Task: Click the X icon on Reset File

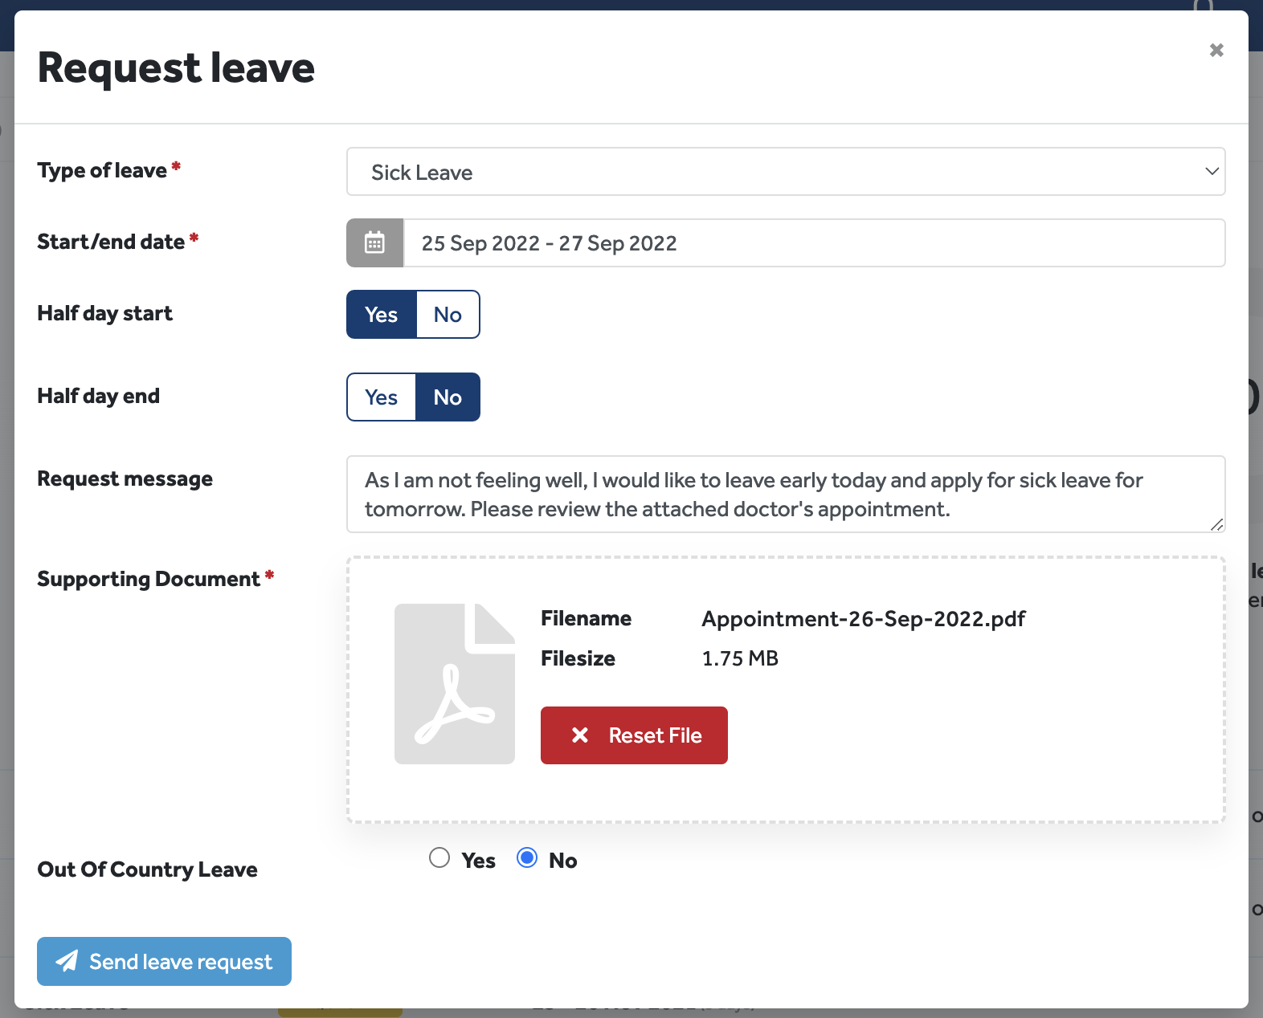Action: pyautogui.click(x=580, y=735)
